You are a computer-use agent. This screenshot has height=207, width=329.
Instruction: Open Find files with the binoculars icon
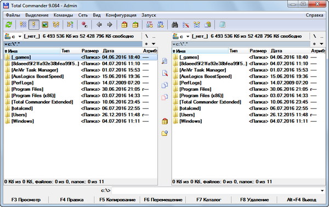click(x=175, y=25)
